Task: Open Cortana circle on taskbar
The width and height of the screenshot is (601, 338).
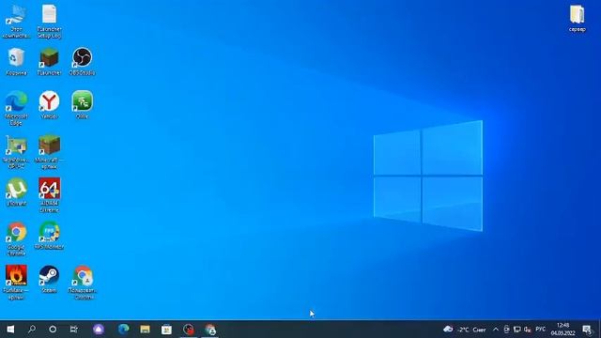Action: pos(53,330)
